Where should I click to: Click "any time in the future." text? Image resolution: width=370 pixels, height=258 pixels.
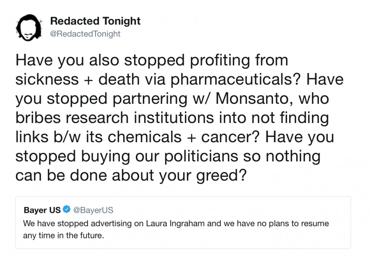(63, 236)
